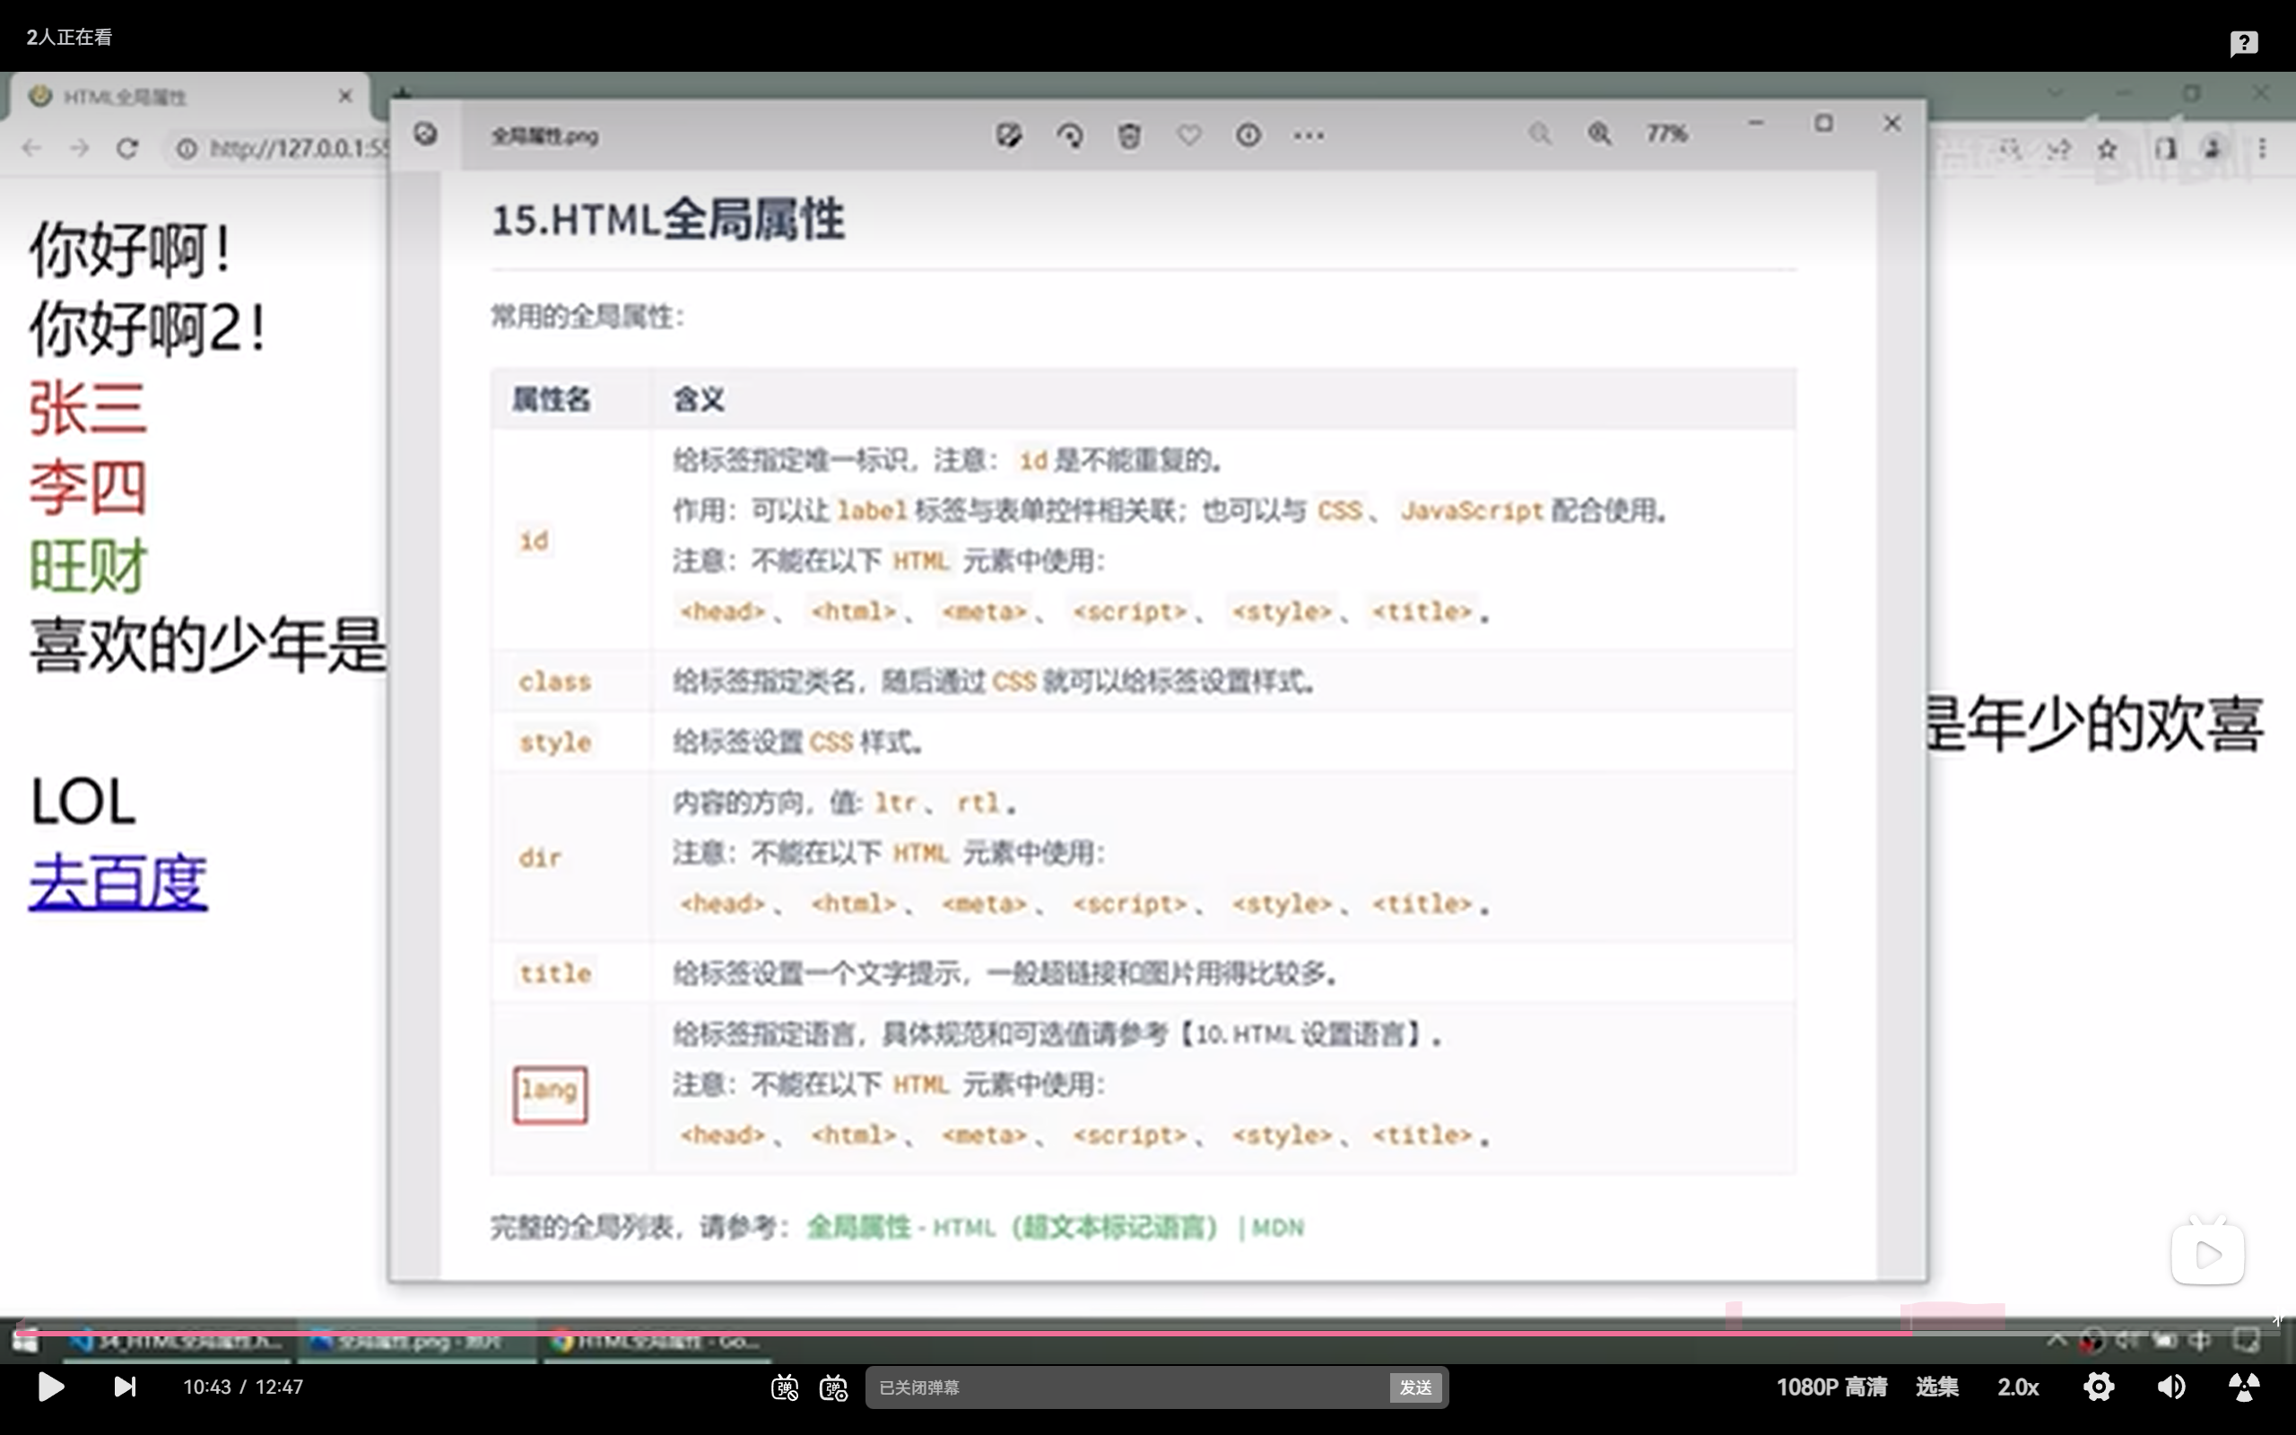
Task: Delete the current image
Action: click(1129, 135)
